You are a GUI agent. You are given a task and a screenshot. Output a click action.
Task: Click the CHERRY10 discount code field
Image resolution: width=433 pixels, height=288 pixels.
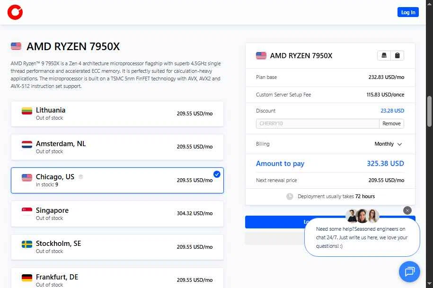pyautogui.click(x=317, y=123)
